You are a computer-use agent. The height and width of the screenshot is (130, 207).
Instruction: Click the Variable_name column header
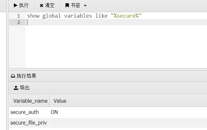tap(30, 101)
